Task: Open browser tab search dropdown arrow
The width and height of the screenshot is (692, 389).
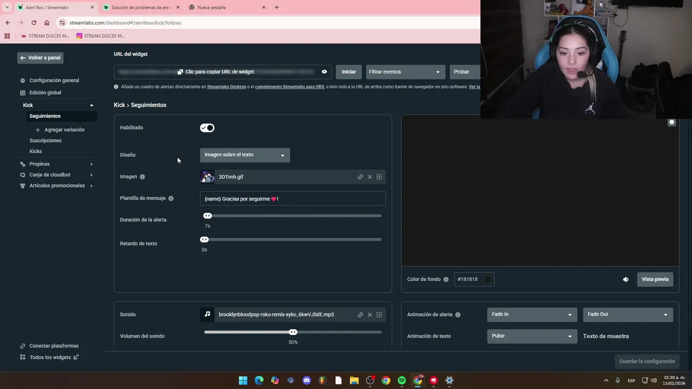Action: 7,8
